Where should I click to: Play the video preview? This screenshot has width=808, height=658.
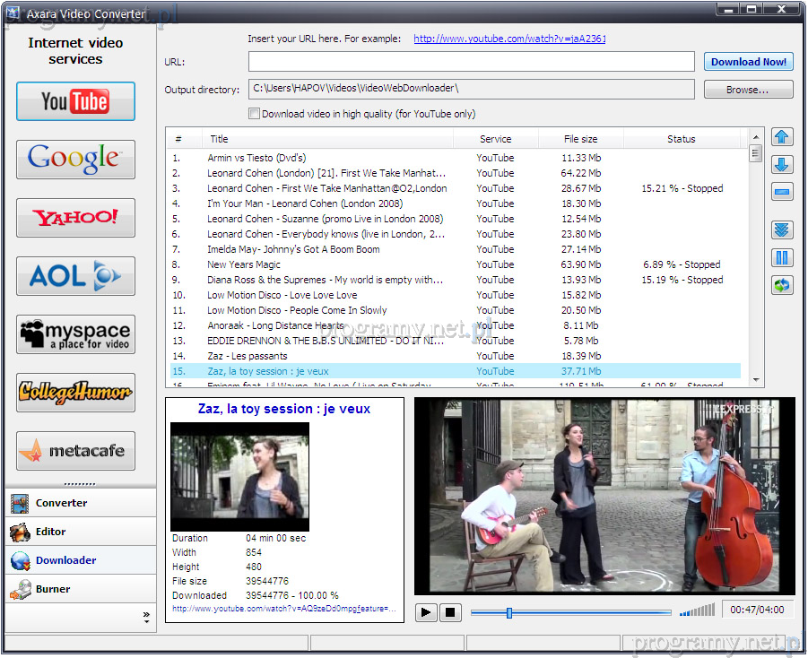(x=427, y=613)
